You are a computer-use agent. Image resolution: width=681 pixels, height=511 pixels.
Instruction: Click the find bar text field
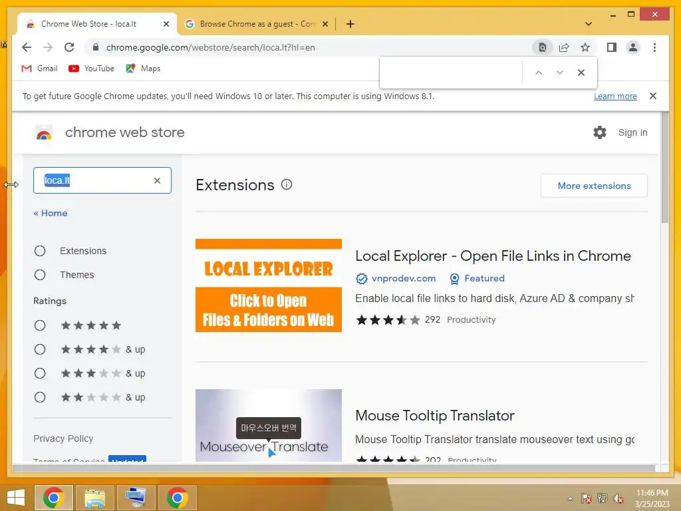click(451, 73)
